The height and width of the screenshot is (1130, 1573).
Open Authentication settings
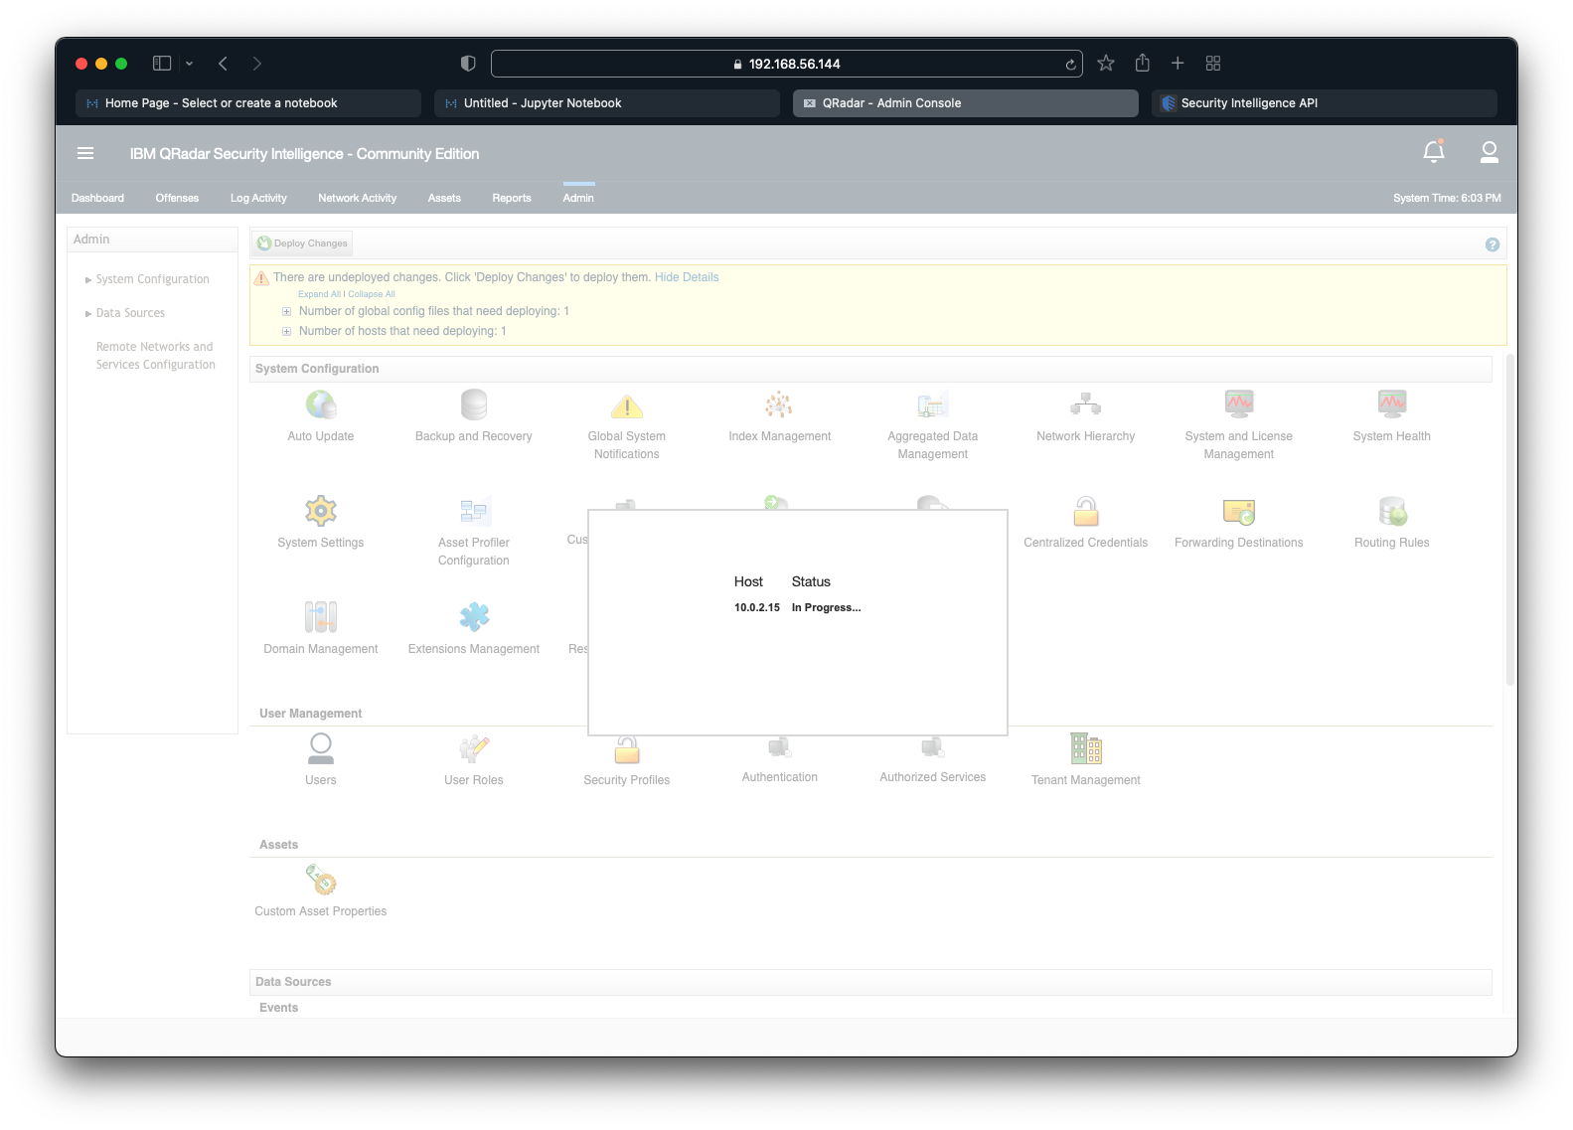pyautogui.click(x=779, y=749)
